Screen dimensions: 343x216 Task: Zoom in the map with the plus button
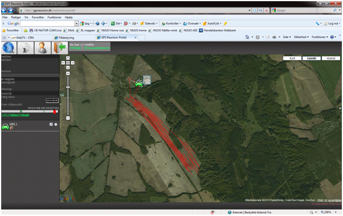[x=68, y=74]
